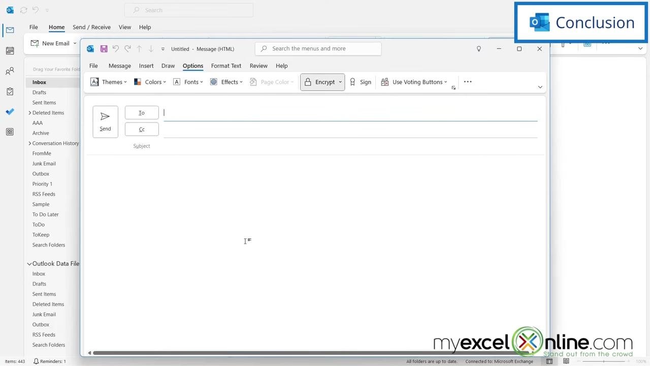650x366 pixels.
Task: Open the To Do checkmark app
Action: 10,112
